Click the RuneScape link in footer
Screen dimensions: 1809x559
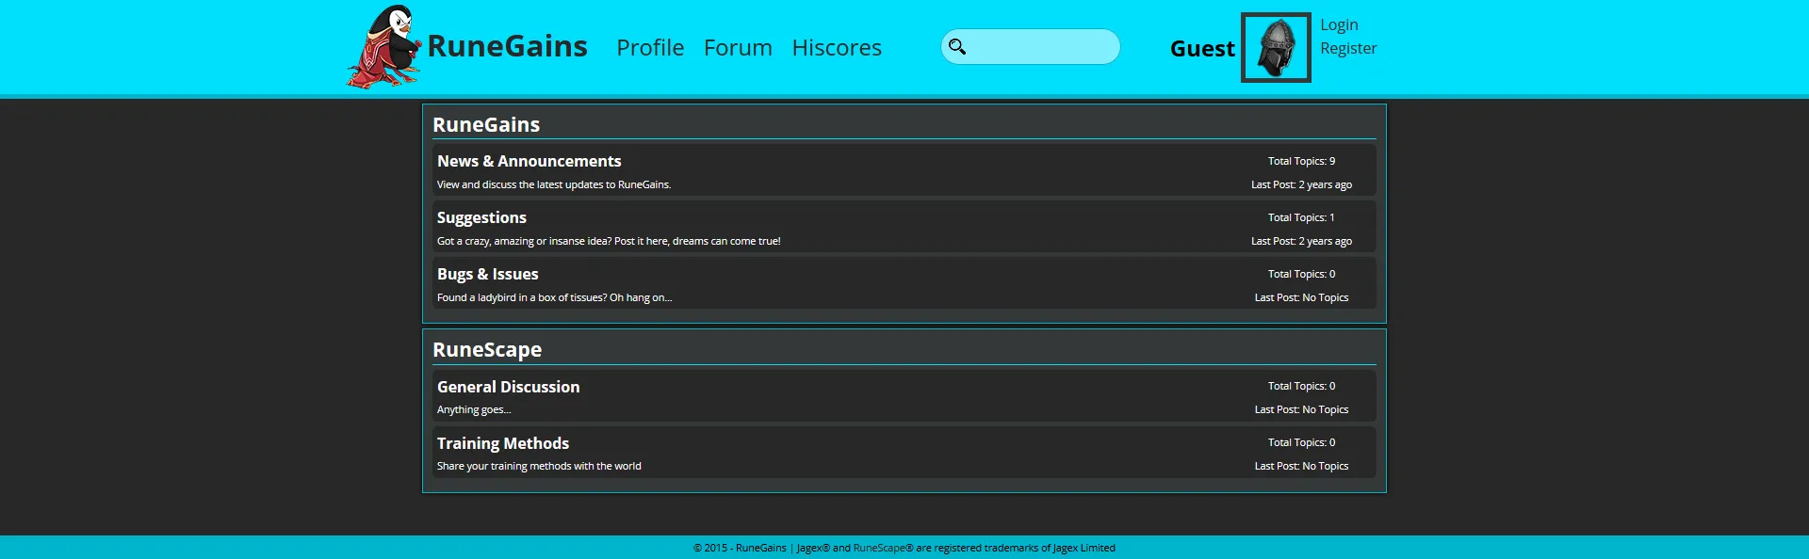click(x=879, y=548)
